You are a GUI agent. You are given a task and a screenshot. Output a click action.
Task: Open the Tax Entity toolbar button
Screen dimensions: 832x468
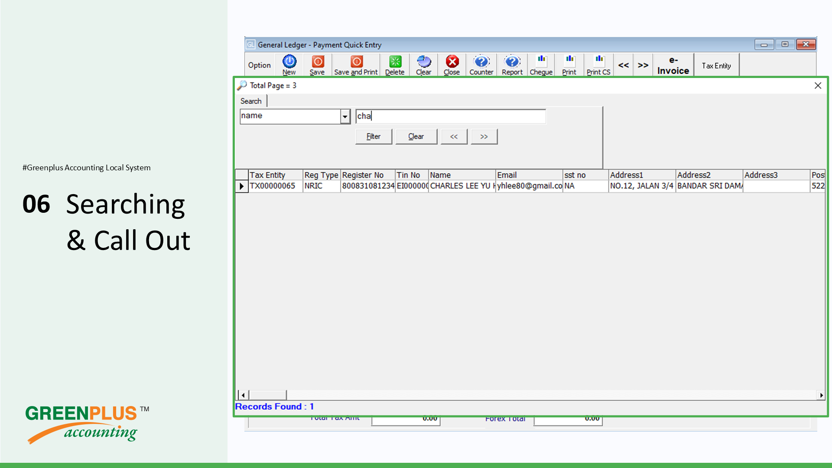[716, 65]
